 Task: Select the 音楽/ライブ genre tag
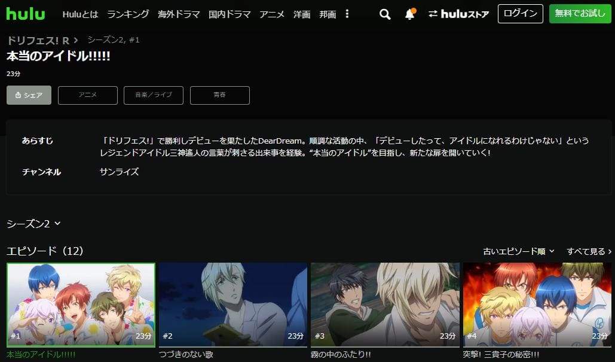coord(154,95)
